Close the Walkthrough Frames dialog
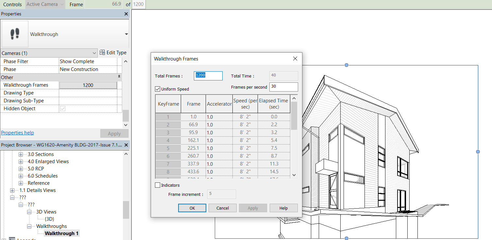This screenshot has height=240, width=492. coord(295,59)
